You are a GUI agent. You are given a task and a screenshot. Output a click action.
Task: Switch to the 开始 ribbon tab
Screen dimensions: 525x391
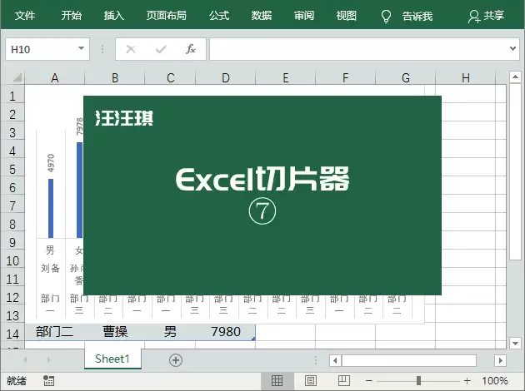point(72,15)
